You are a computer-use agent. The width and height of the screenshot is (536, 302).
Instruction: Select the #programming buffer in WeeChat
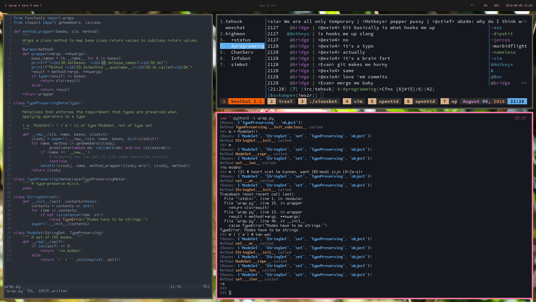(247, 46)
